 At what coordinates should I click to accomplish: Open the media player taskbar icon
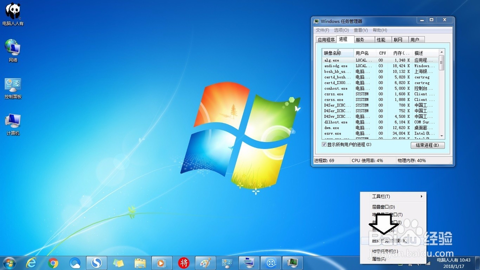tap(161, 263)
